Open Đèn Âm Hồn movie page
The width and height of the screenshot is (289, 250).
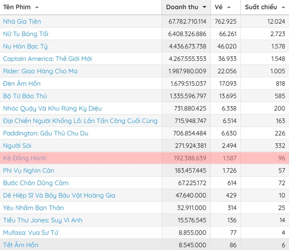click(x=21, y=83)
